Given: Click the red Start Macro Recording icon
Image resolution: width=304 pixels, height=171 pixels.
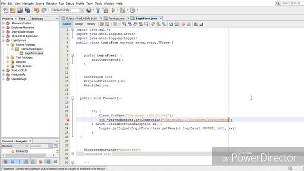Looking at the screenshot, I should (x=183, y=24).
